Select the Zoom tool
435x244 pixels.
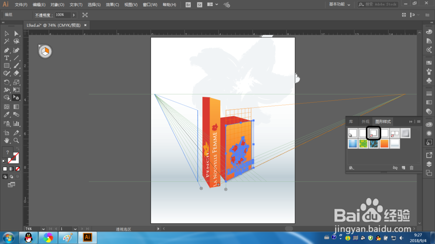click(17, 140)
